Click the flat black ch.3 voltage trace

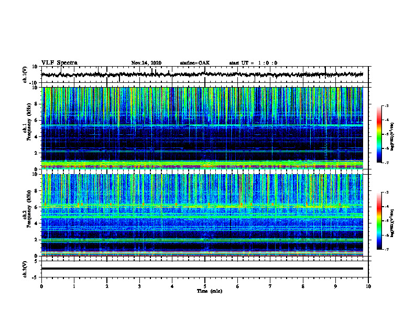[x=202, y=269]
